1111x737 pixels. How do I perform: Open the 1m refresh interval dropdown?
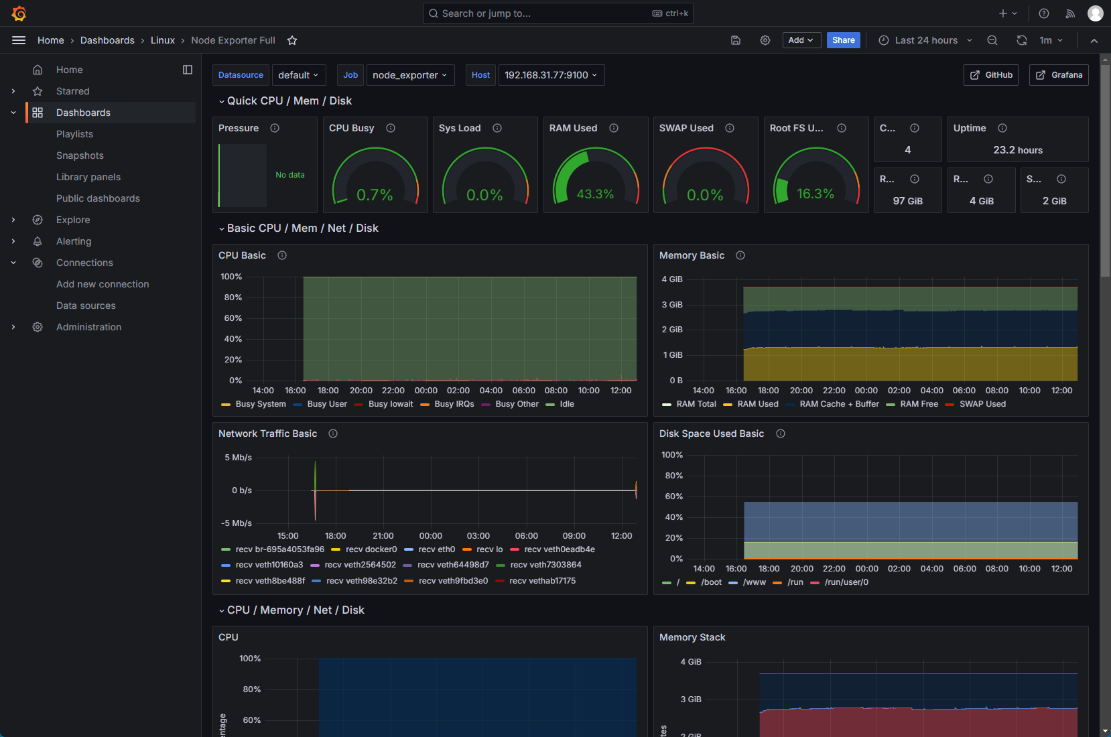click(1051, 40)
